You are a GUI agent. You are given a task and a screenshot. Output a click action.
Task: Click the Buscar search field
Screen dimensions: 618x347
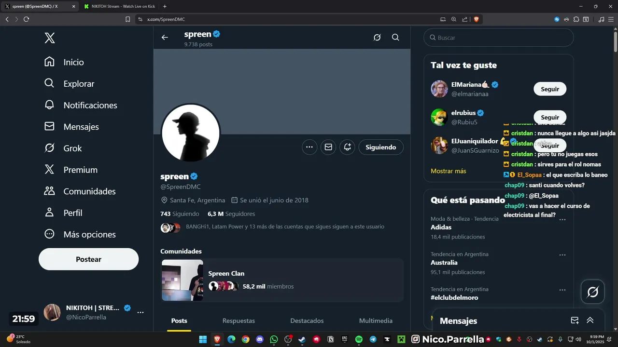click(499, 38)
